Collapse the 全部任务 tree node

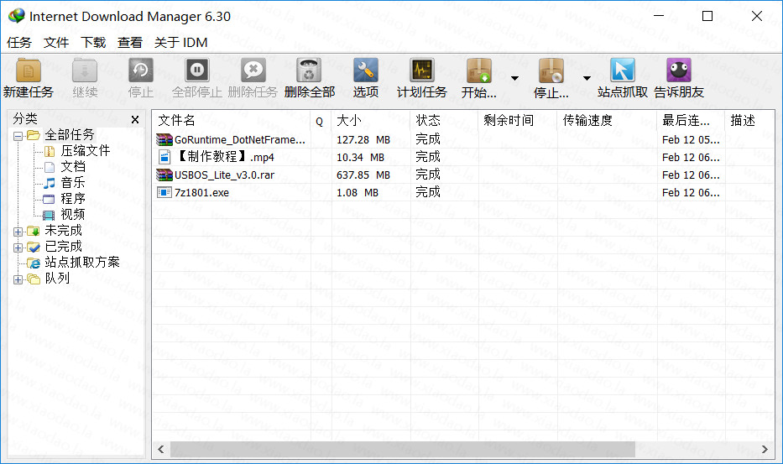point(18,136)
